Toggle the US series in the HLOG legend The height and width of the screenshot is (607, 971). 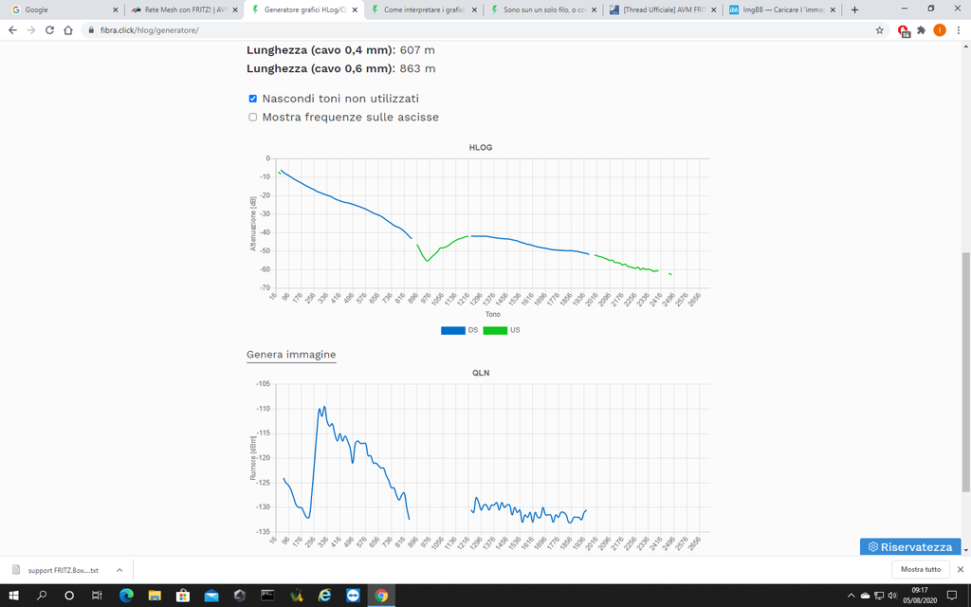pos(502,330)
